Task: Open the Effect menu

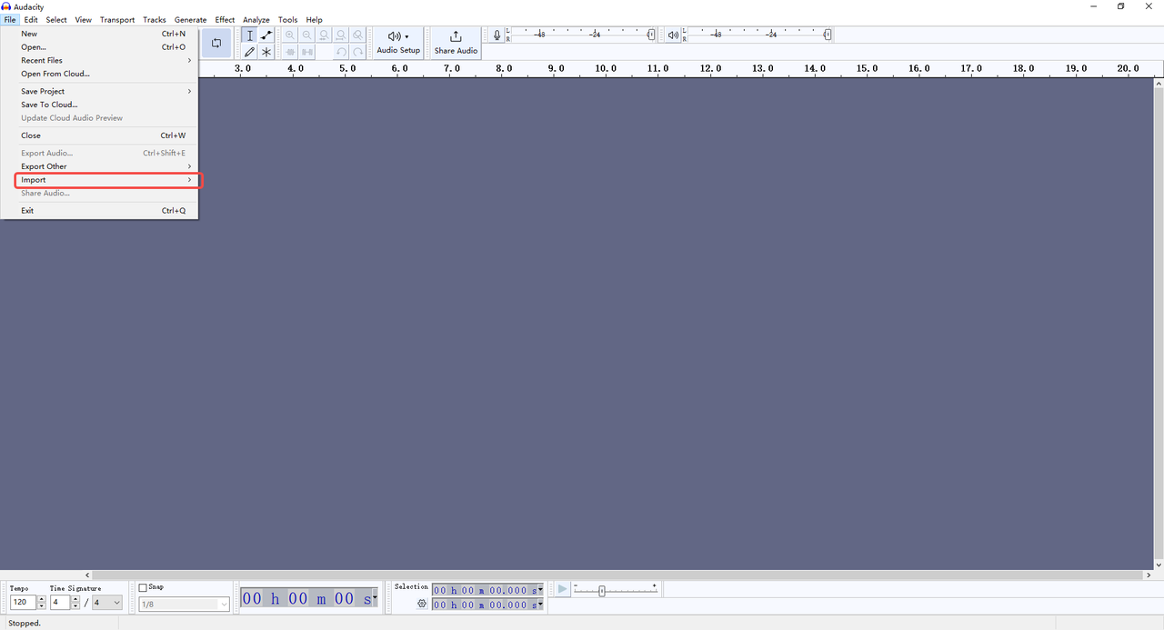Action: [x=225, y=20]
